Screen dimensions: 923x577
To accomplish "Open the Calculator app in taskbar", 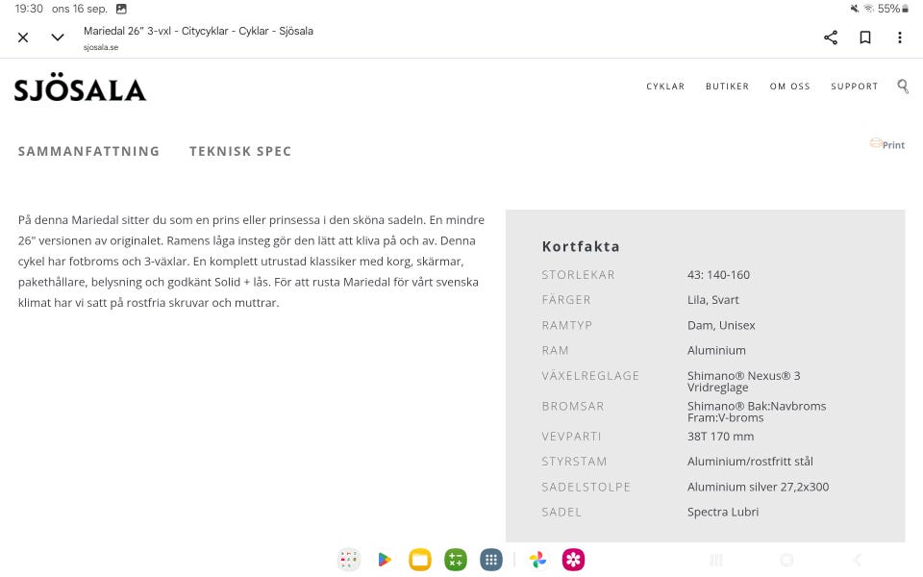I will click(x=456, y=560).
